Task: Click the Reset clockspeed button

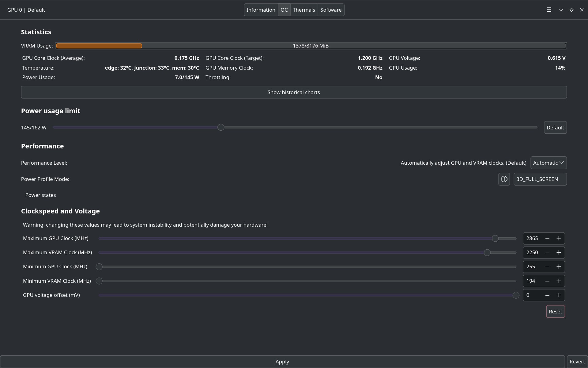Action: tap(555, 312)
